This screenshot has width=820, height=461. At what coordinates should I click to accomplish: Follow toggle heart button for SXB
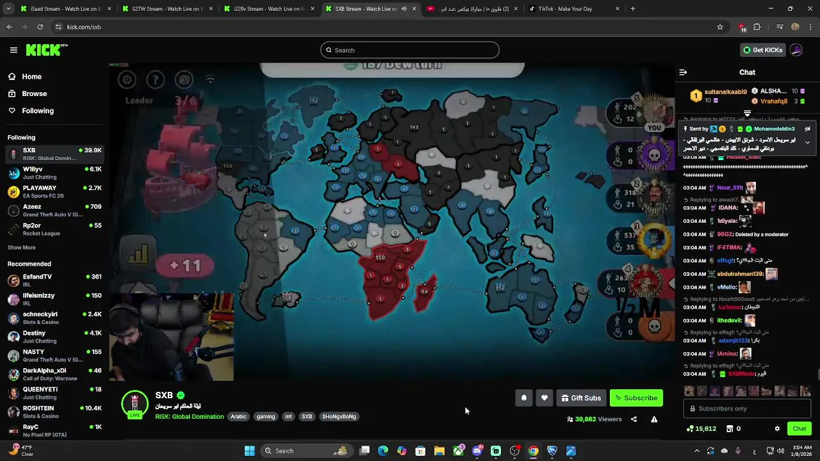click(545, 398)
